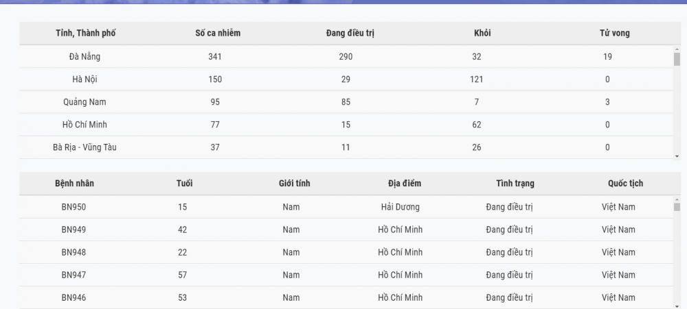Select patient BN946 entry
The height and width of the screenshot is (309, 687).
pyautogui.click(x=346, y=297)
